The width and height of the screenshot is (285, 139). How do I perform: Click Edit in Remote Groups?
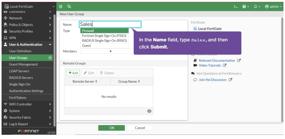click(89, 73)
